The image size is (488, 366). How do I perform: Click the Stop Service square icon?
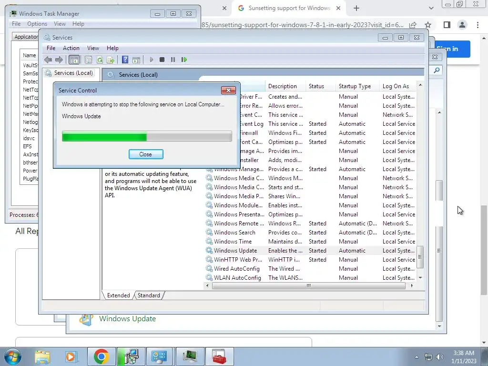pos(162,60)
